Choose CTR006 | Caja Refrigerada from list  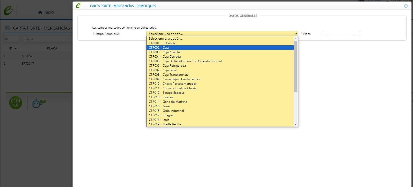[x=220, y=66]
